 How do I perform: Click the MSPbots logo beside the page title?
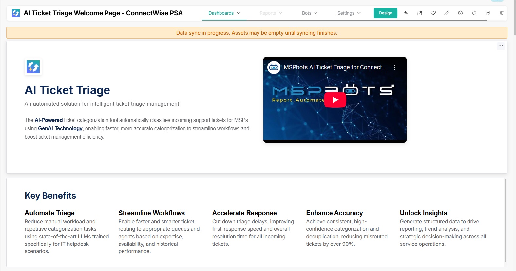click(16, 13)
